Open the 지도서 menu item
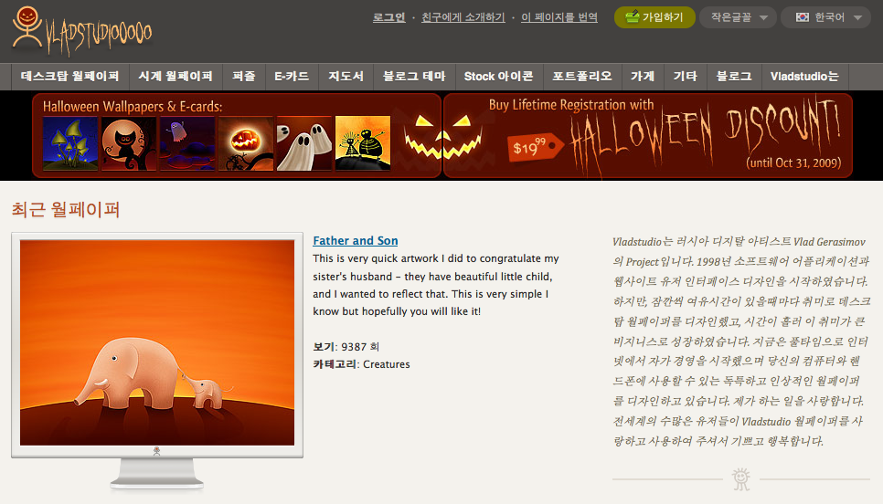The height and width of the screenshot is (504, 883). (346, 77)
